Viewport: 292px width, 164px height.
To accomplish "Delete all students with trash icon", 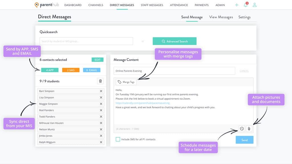I will [x=100, y=81].
